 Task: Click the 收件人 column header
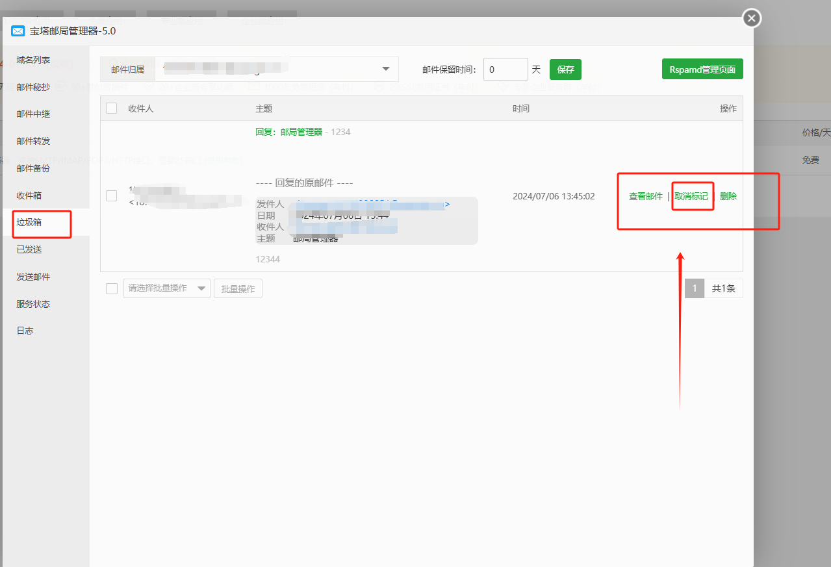[141, 108]
